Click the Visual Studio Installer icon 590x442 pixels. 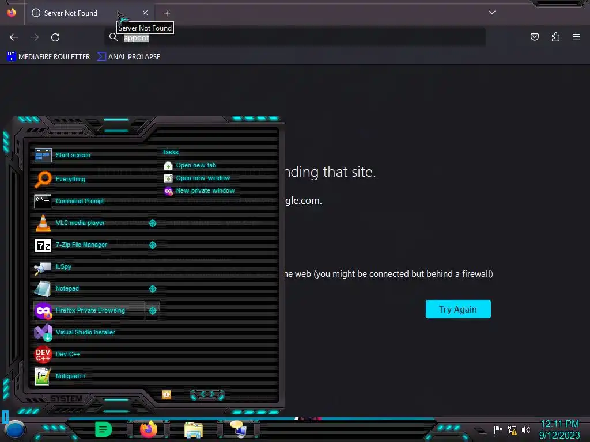tap(43, 333)
